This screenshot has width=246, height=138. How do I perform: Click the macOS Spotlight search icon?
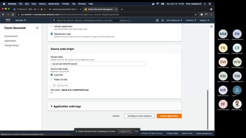click(205, 4)
